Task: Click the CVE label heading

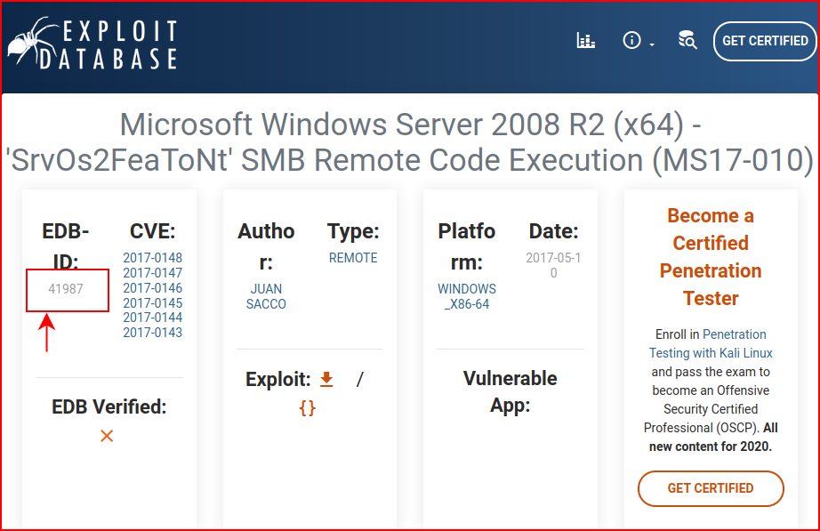Action: tap(153, 230)
